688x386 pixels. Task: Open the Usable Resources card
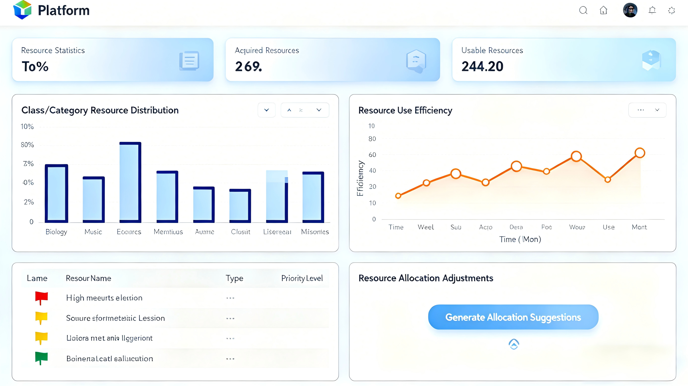point(564,59)
